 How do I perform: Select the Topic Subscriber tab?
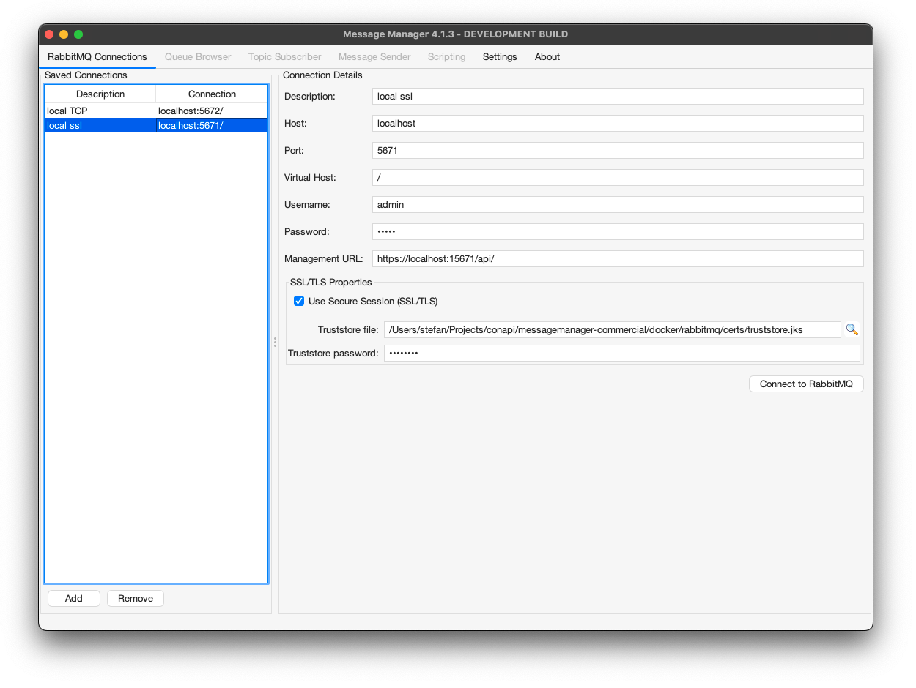[x=285, y=56]
